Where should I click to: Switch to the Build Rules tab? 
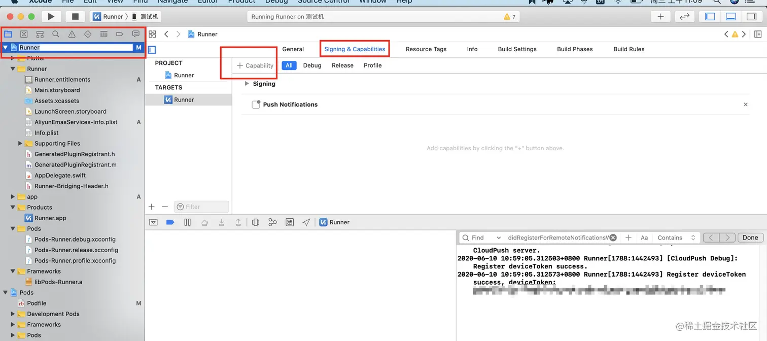tap(629, 49)
